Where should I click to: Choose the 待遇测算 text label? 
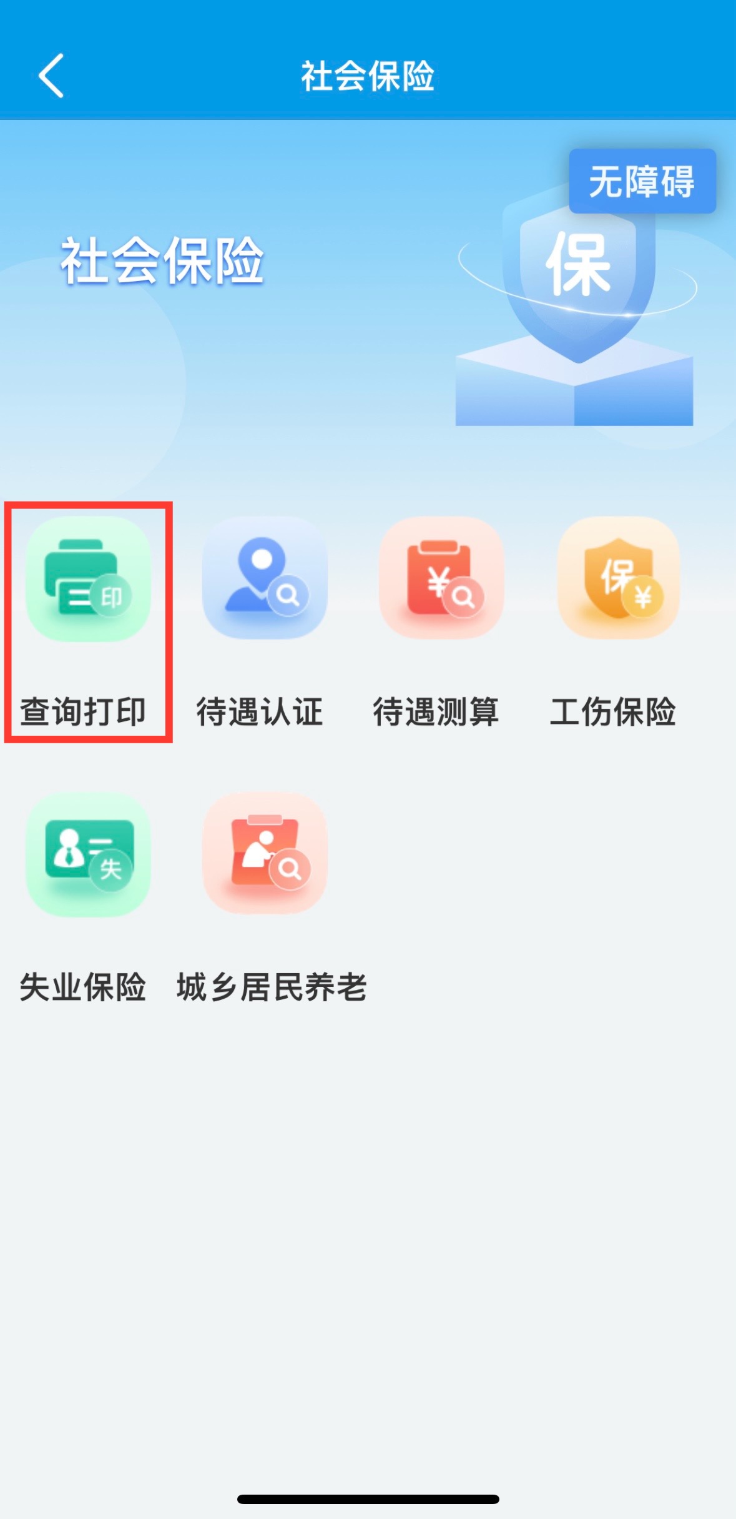pyautogui.click(x=436, y=711)
